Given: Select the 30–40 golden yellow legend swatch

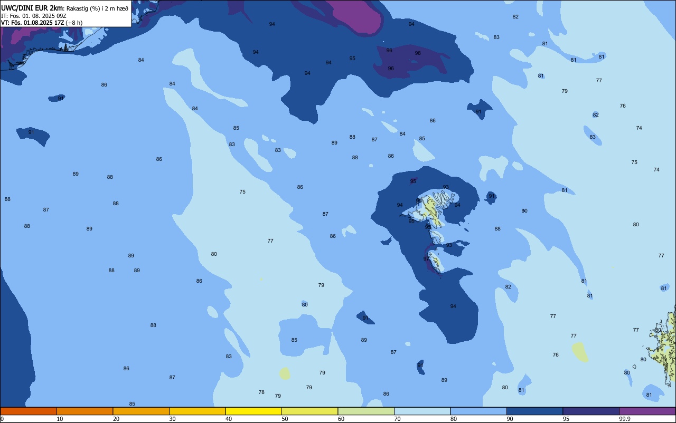Looking at the screenshot, I should click(197, 411).
